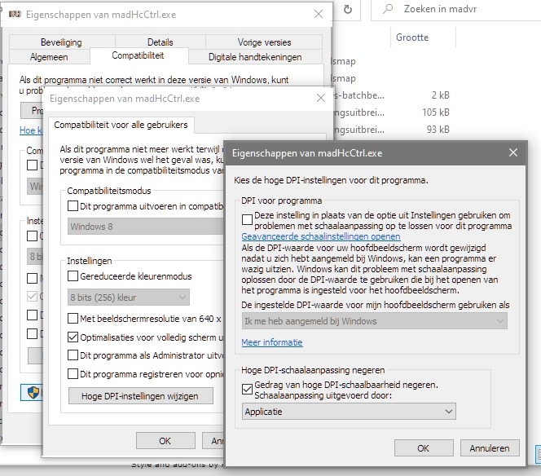Switch to the Vorige versies tab

(264, 42)
